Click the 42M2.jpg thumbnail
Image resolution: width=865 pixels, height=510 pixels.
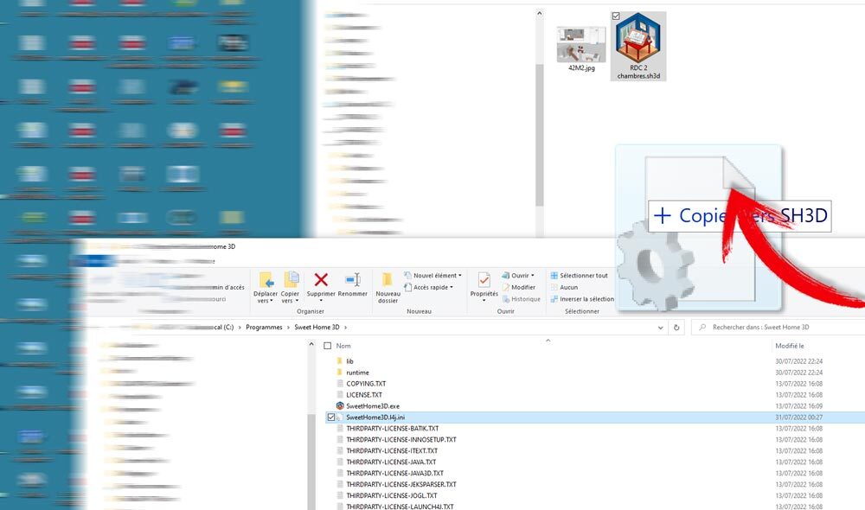(581, 44)
